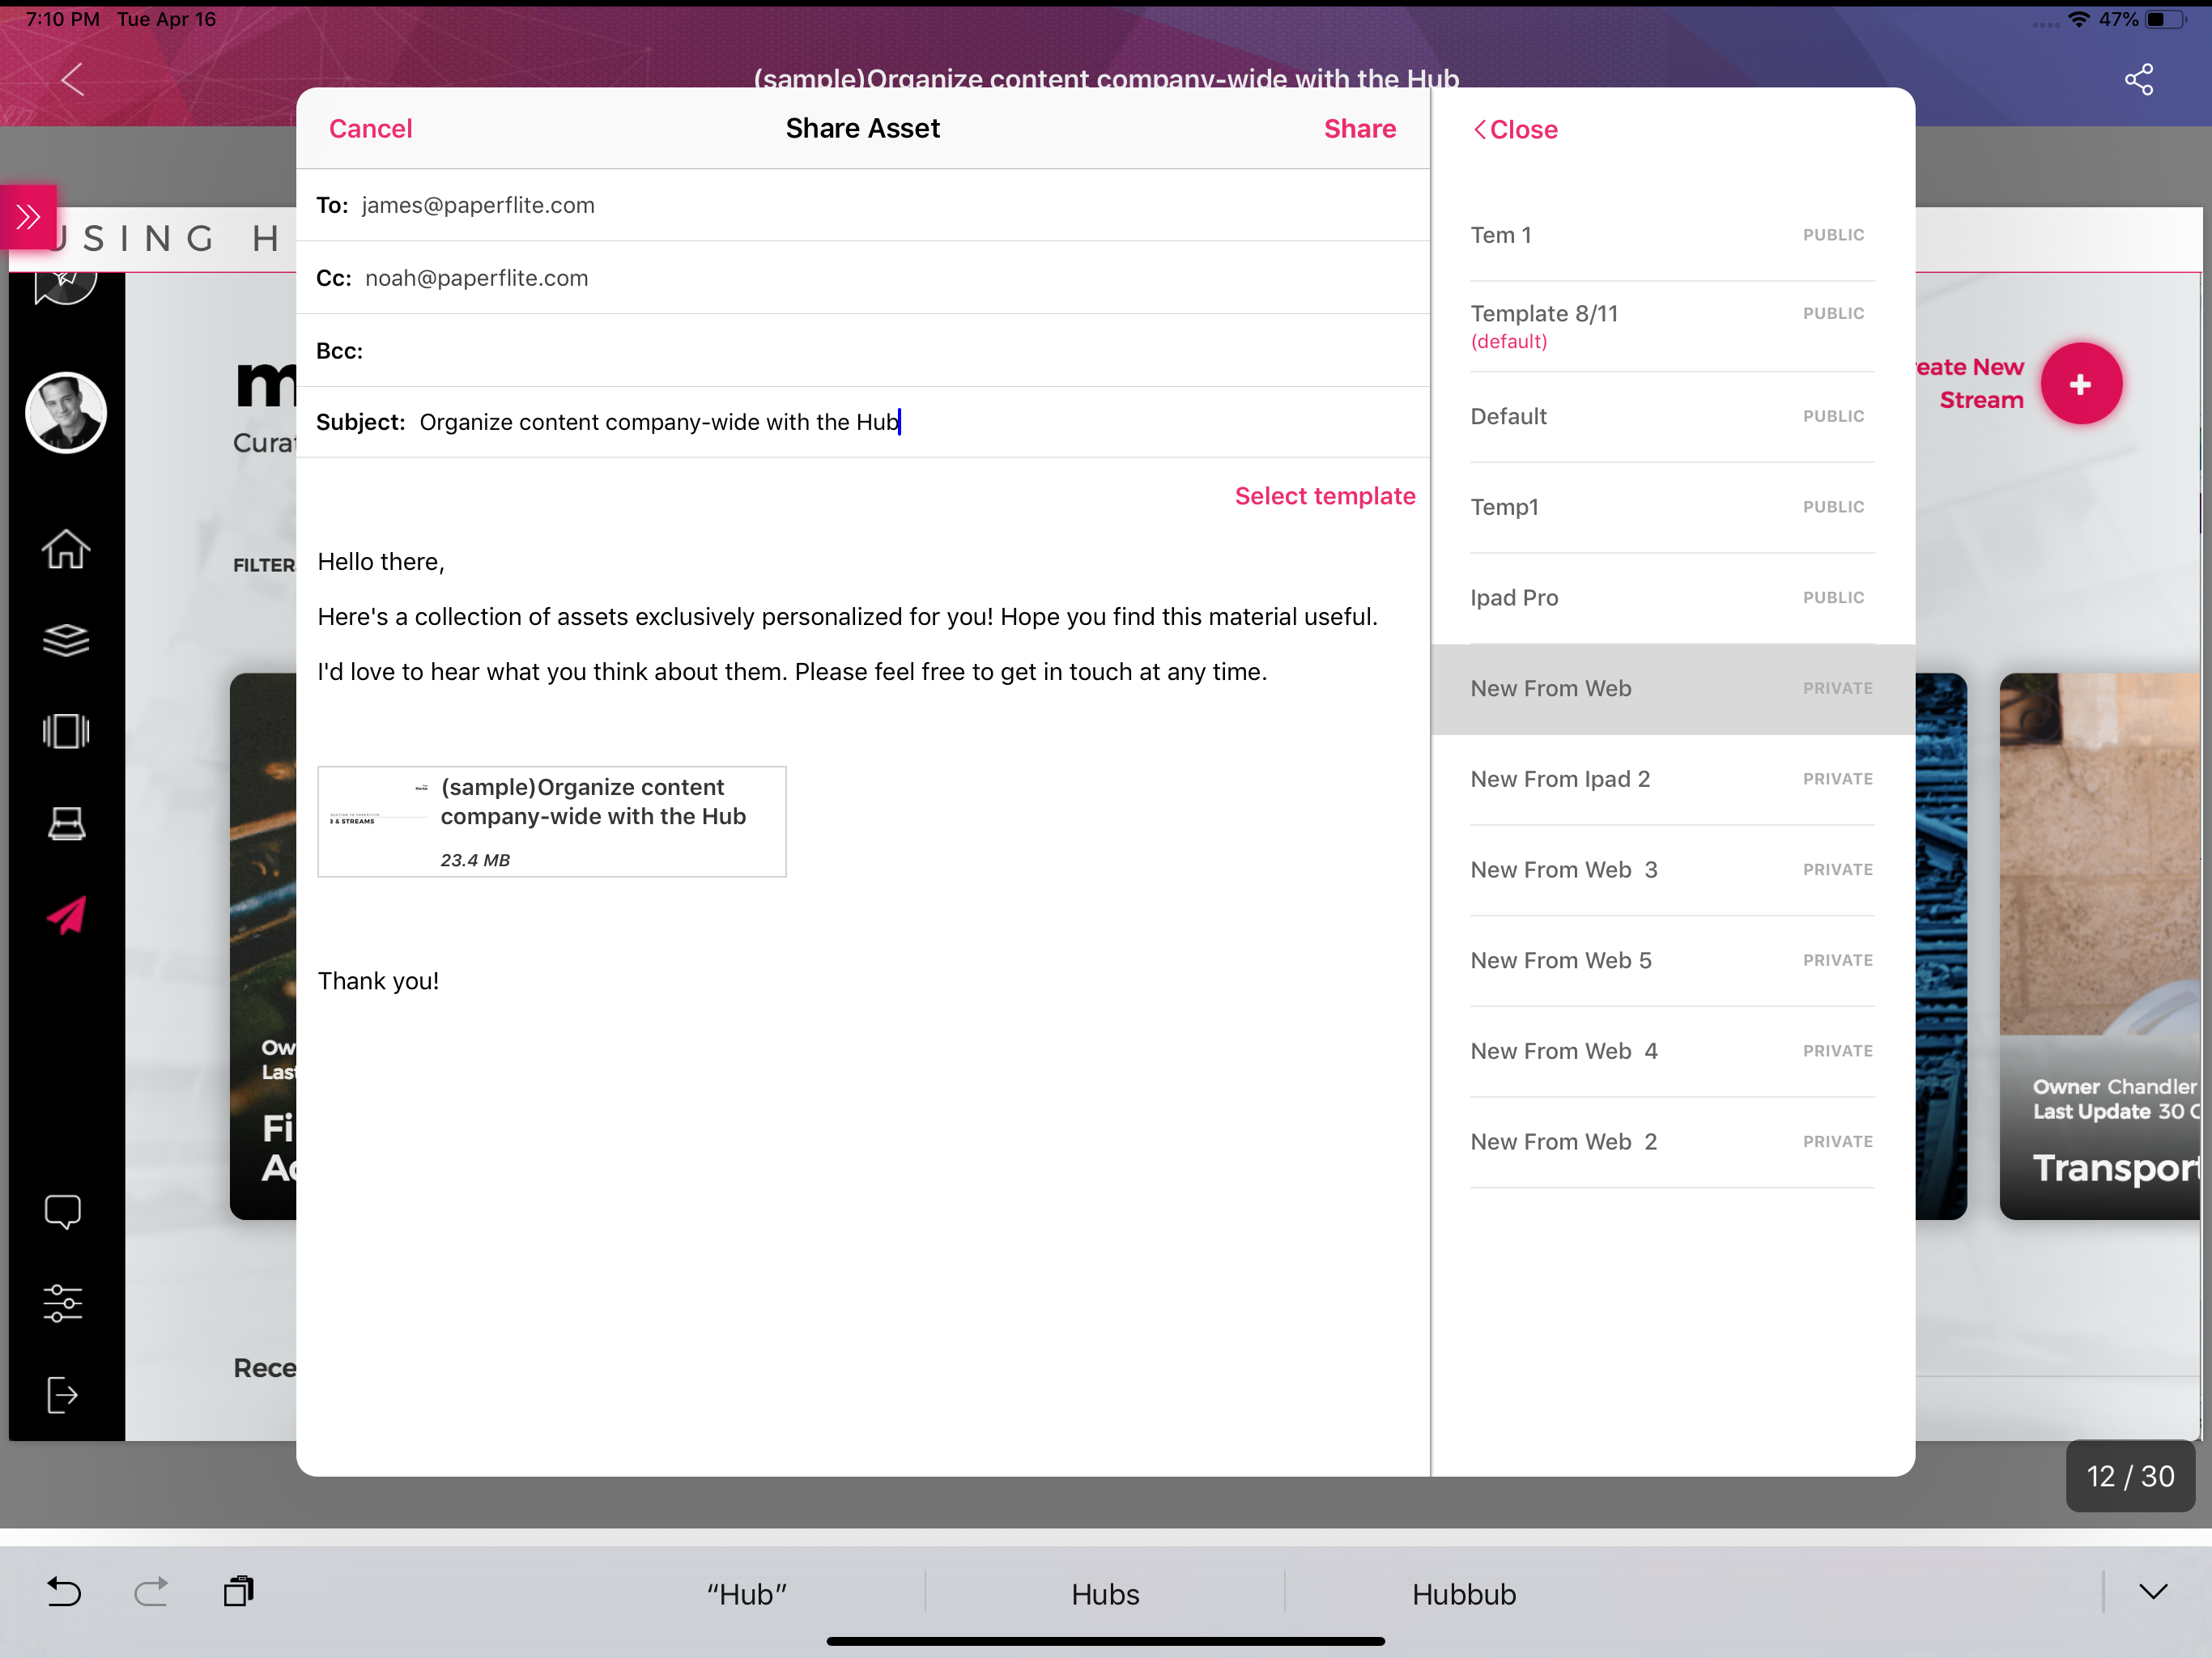Open the stacked layers collections icon
This screenshot has width=2212, height=1658.
coord(66,640)
